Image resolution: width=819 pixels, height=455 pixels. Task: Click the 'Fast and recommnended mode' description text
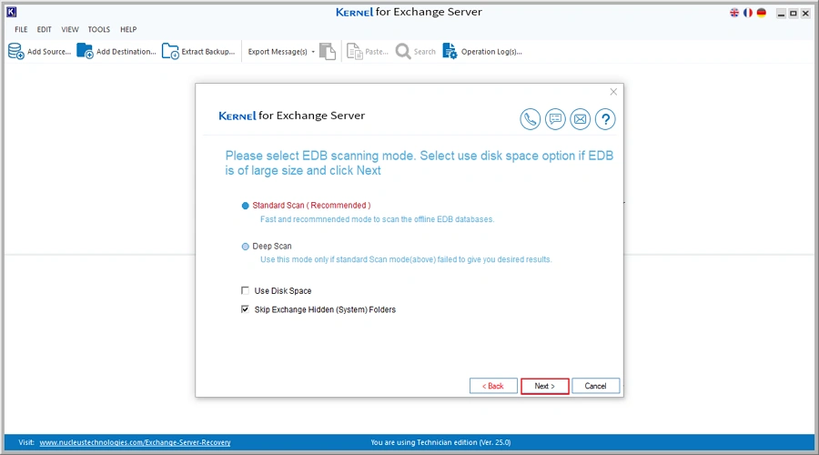377,219
